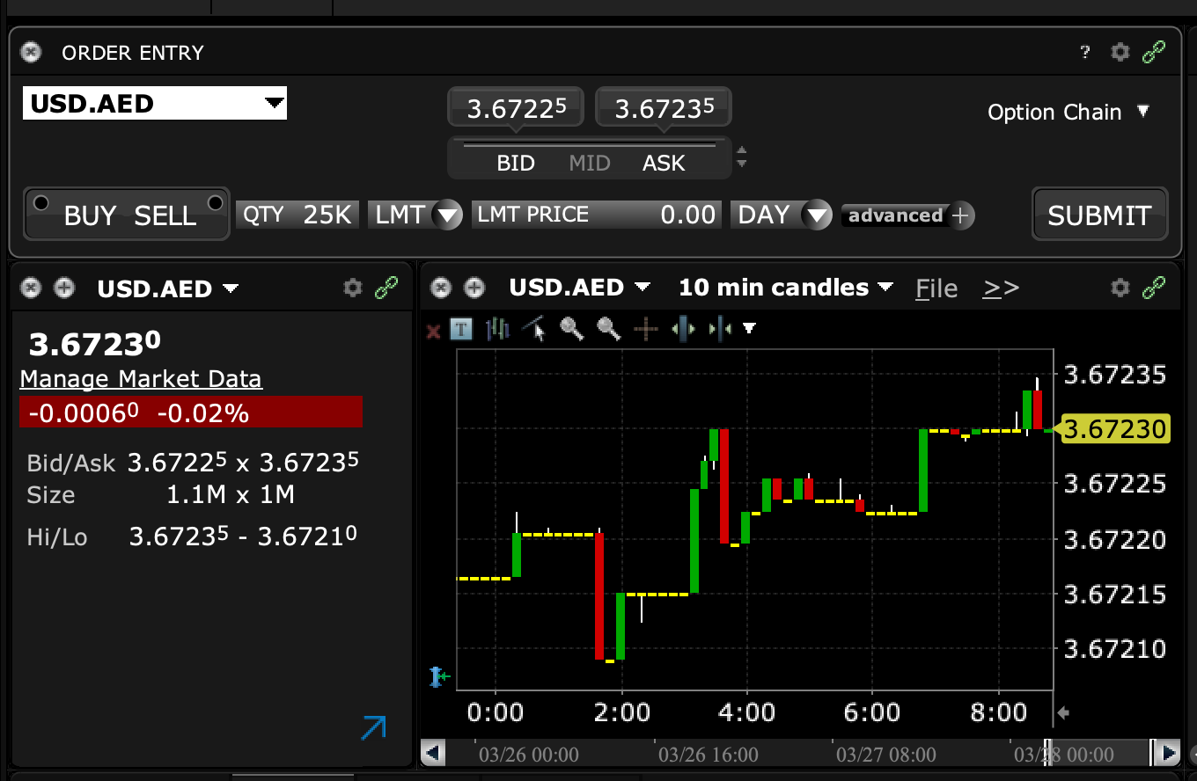
Task: Close the USD.AED quote panel
Action: [31, 288]
